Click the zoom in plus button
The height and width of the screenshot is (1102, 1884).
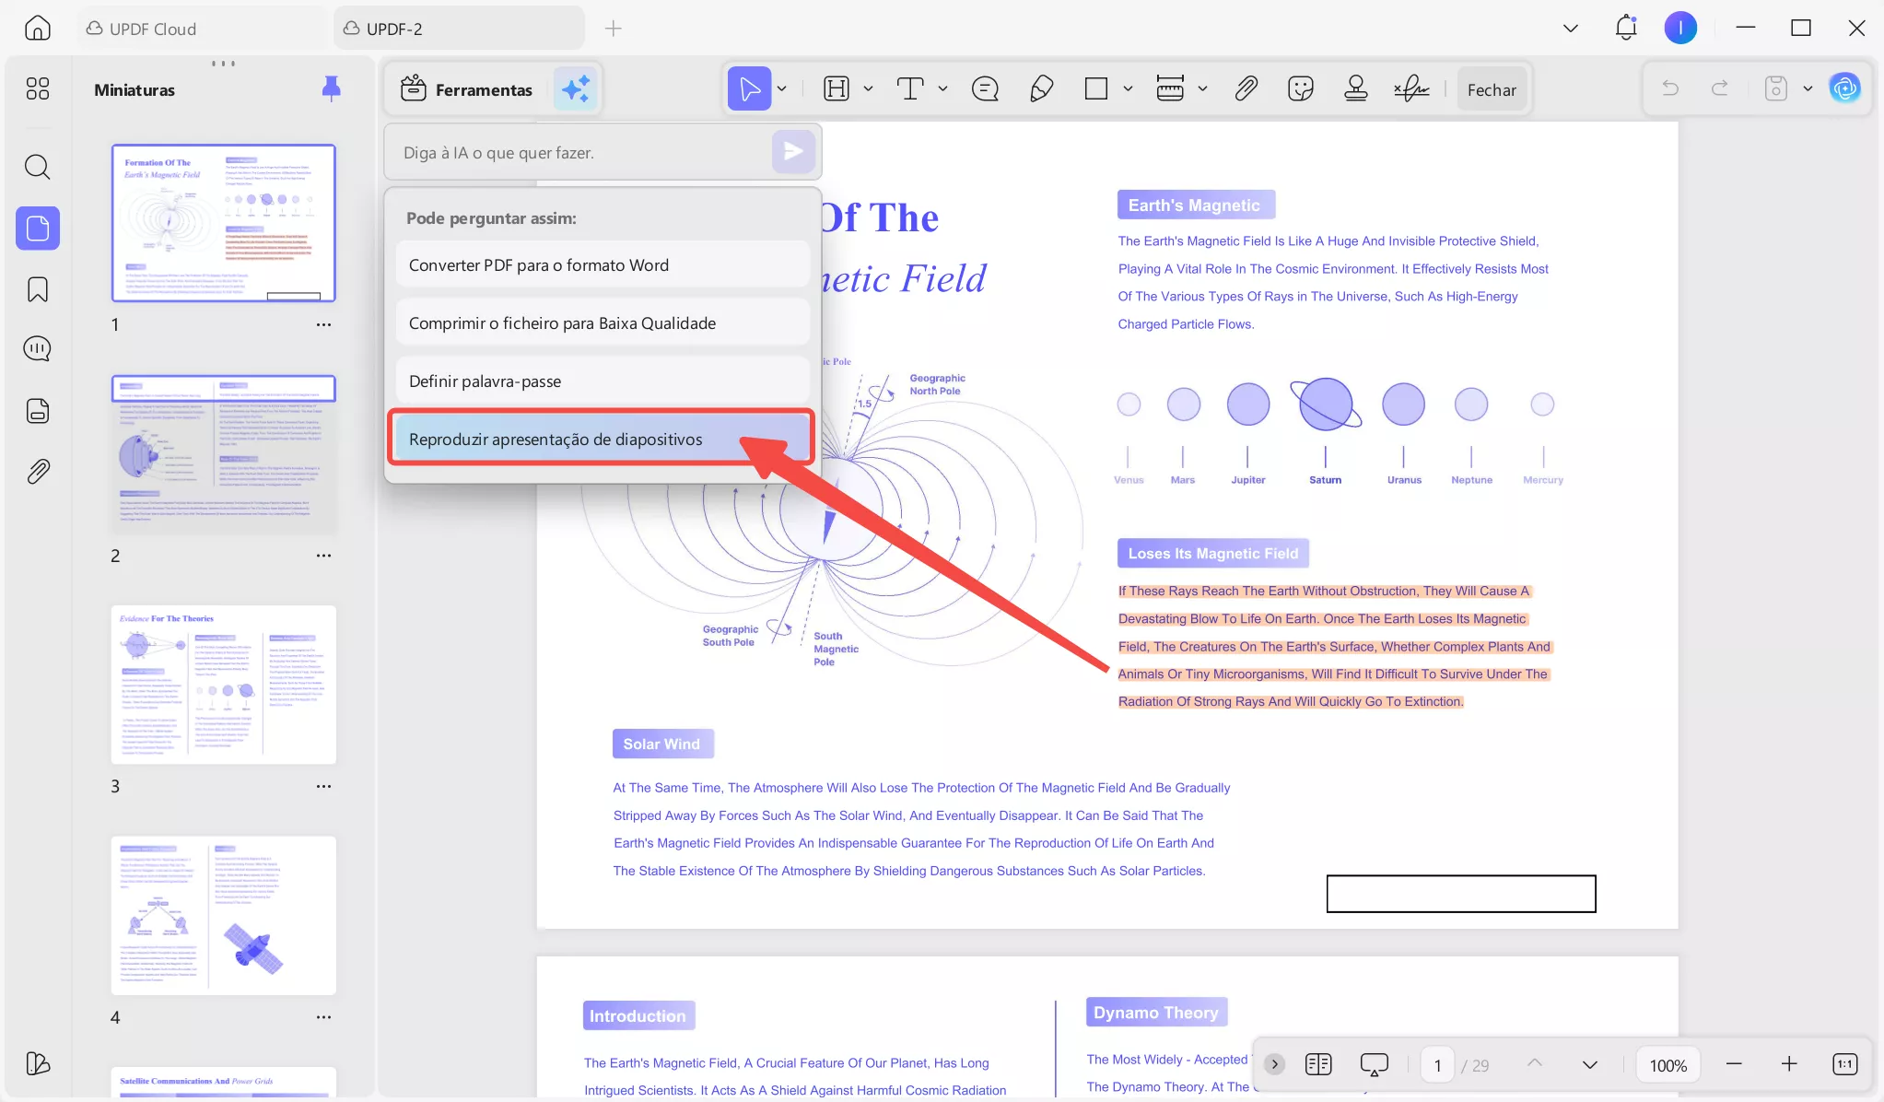coord(1788,1065)
